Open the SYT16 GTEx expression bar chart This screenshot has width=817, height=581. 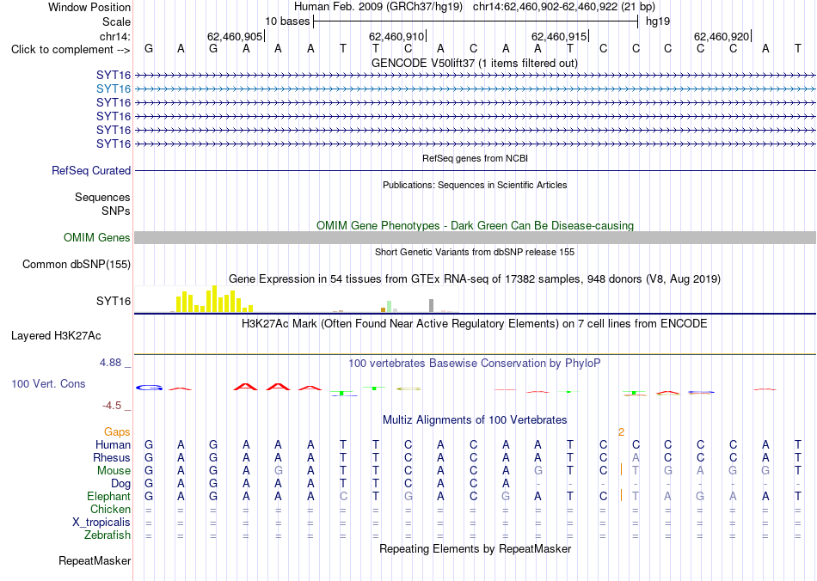point(297,299)
